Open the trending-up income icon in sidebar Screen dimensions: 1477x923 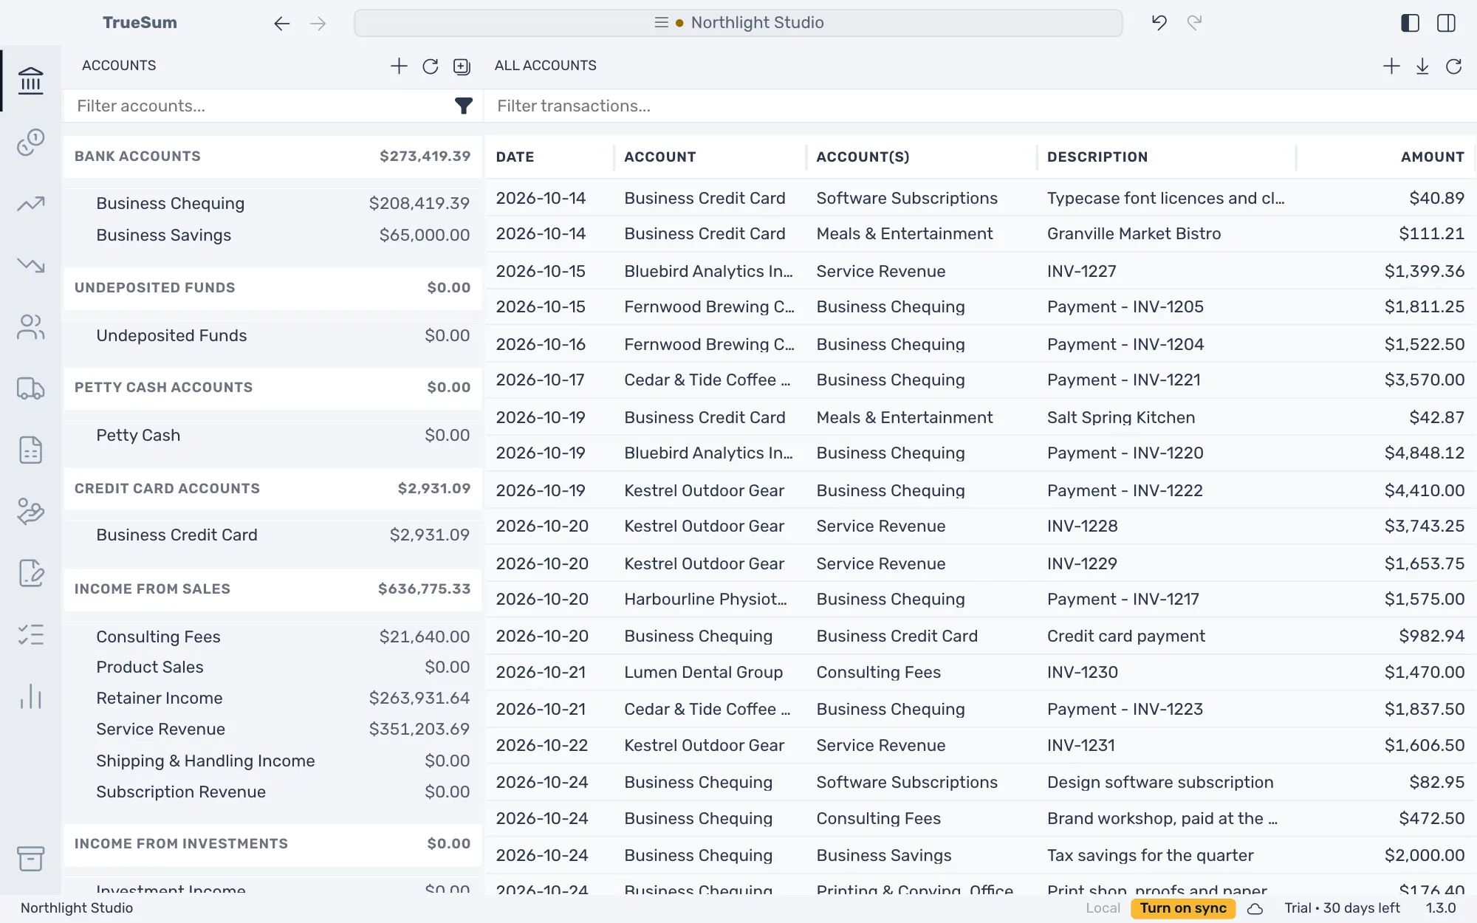pyautogui.click(x=30, y=203)
